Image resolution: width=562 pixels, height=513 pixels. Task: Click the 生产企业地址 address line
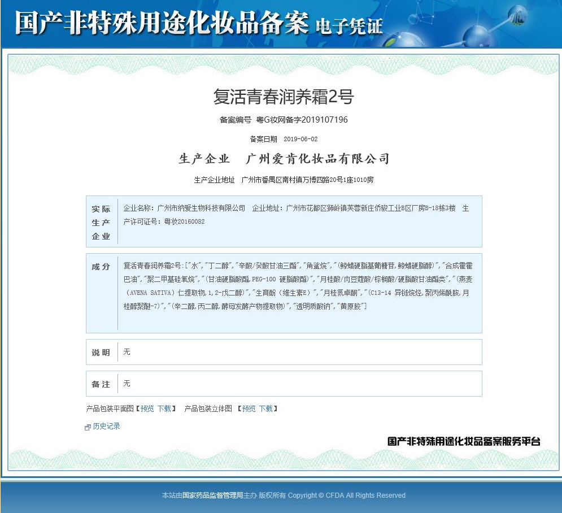coord(284,180)
